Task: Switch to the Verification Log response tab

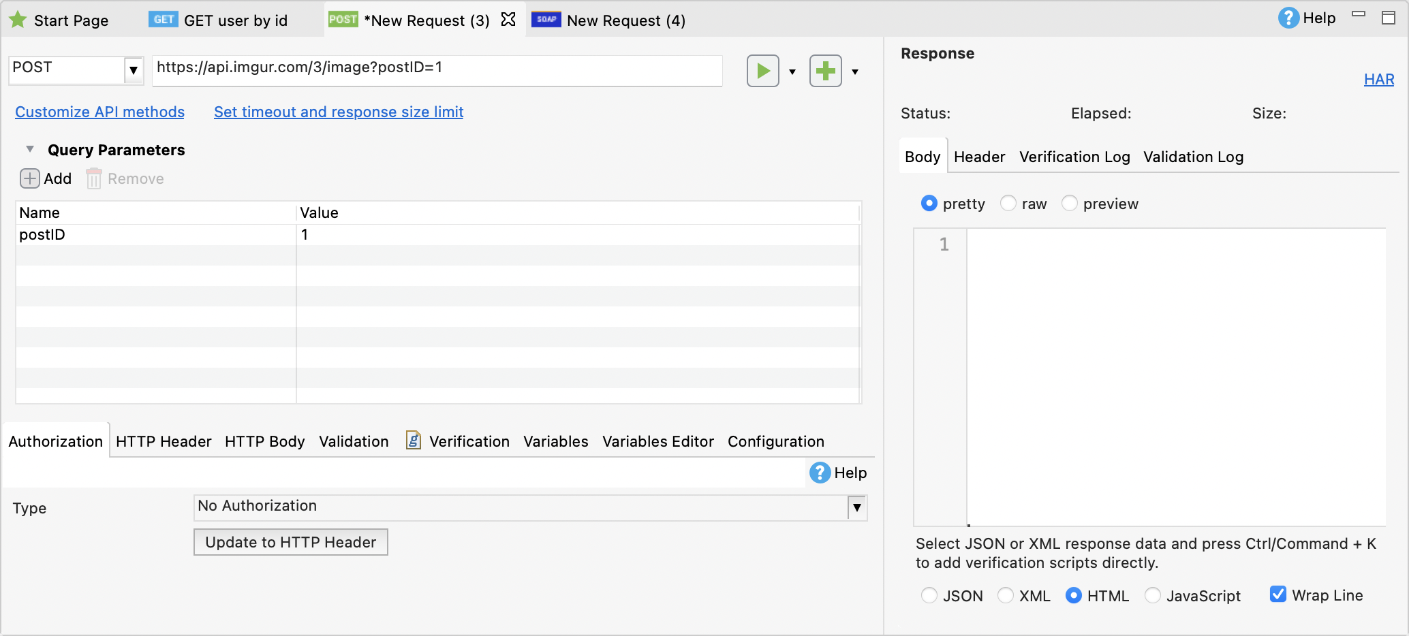Action: click(x=1074, y=157)
